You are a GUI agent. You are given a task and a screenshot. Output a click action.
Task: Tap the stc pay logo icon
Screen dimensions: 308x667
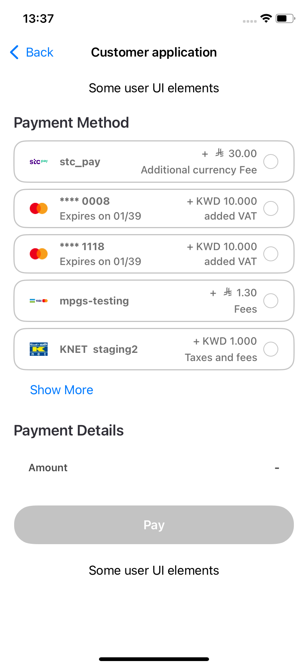point(39,162)
